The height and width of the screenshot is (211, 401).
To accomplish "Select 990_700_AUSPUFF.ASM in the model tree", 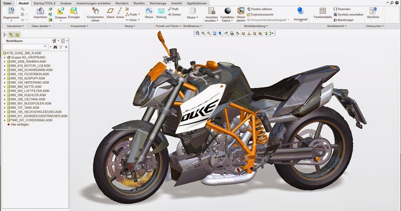I will (x=28, y=78).
